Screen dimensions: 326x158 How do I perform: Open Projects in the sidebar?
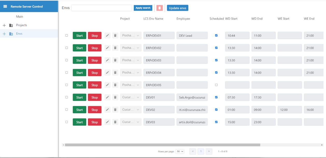(x=22, y=25)
